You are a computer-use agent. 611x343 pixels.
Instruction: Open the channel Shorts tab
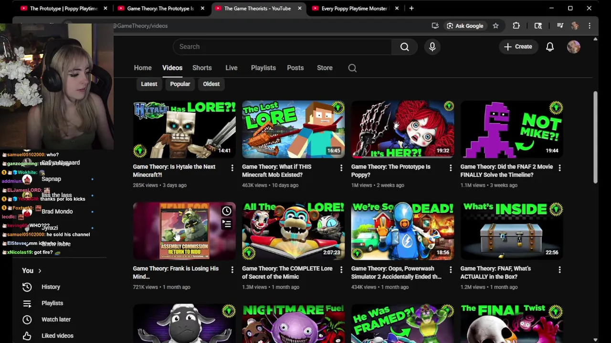202,68
